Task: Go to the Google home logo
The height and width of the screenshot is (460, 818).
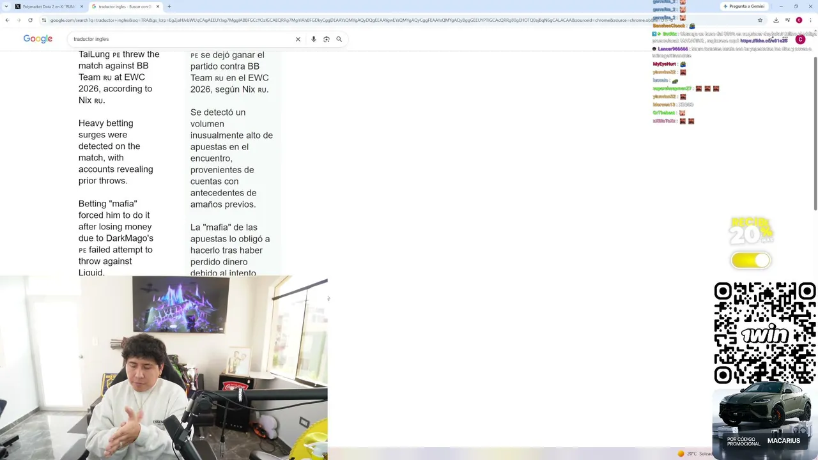Action: point(38,39)
